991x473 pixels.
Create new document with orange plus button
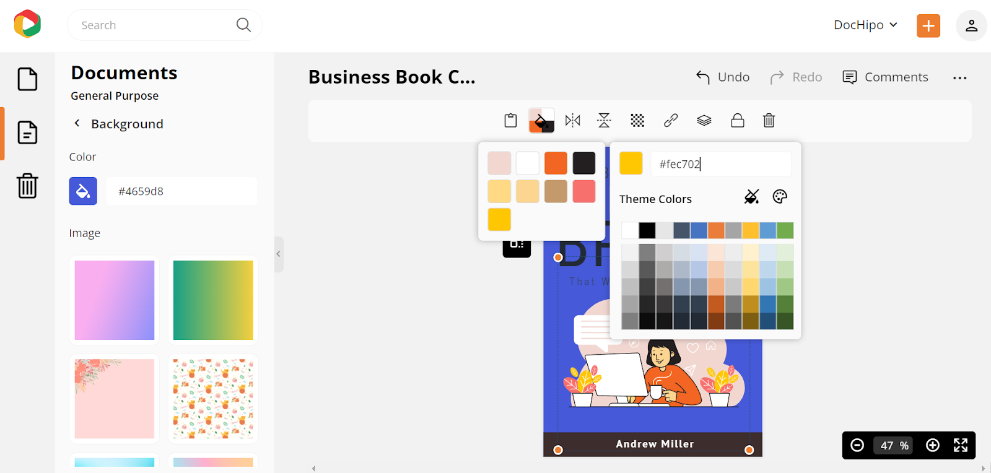tap(928, 25)
